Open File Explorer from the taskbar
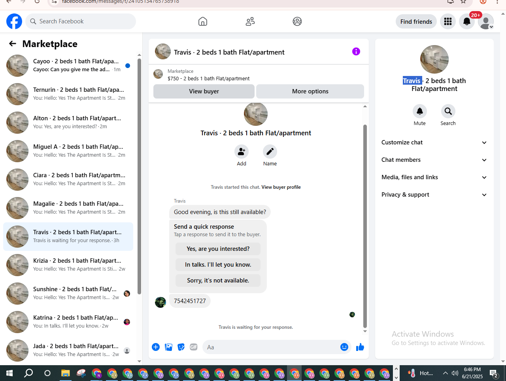 (x=65, y=373)
